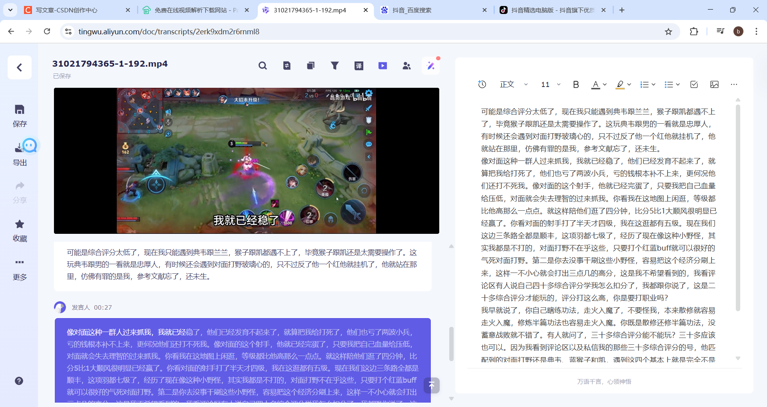This screenshot has height=407, width=767.
Task: Open the browser extensions puzzle icon
Action: (x=694, y=32)
